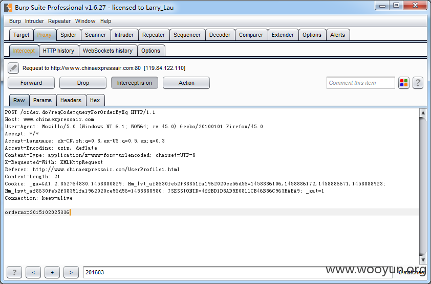Click the JSESSIONID cookie line
This screenshot has width=431, height=284.
pyautogui.click(x=164, y=191)
